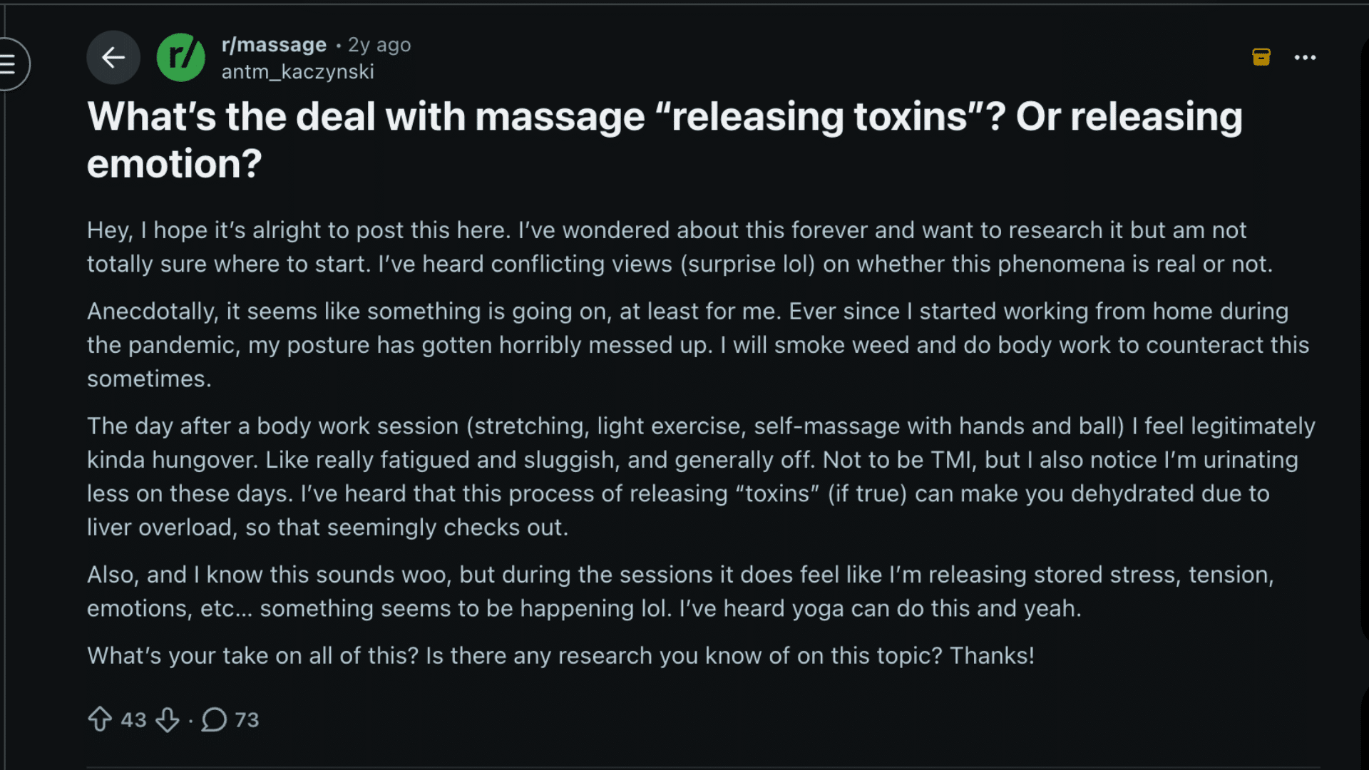Viewport: 1369px width, 770px height.
Task: Visit antm_kaczynski's profile
Action: coord(297,71)
